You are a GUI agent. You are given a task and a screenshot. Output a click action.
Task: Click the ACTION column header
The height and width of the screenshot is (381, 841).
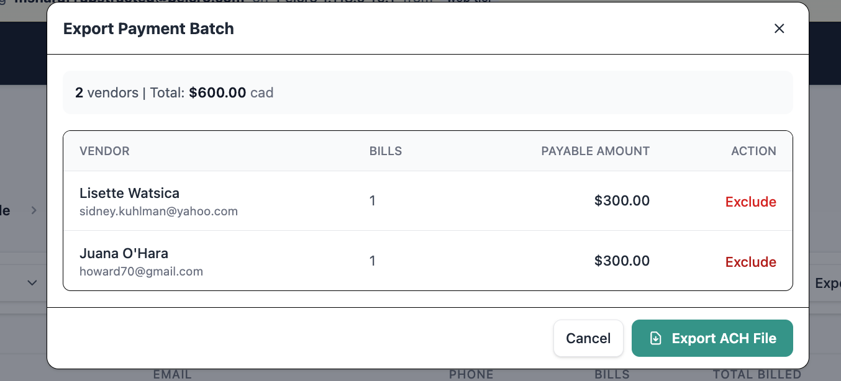pos(753,151)
